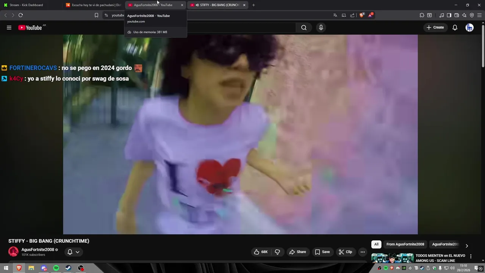
Task: Like the video with 68K likes
Action: coord(261,252)
